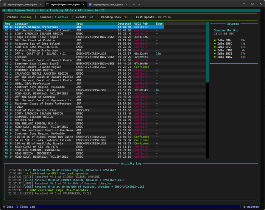265x210 pixels.
Task: Click the green dot next to GFZ
Action: tap(215, 47)
